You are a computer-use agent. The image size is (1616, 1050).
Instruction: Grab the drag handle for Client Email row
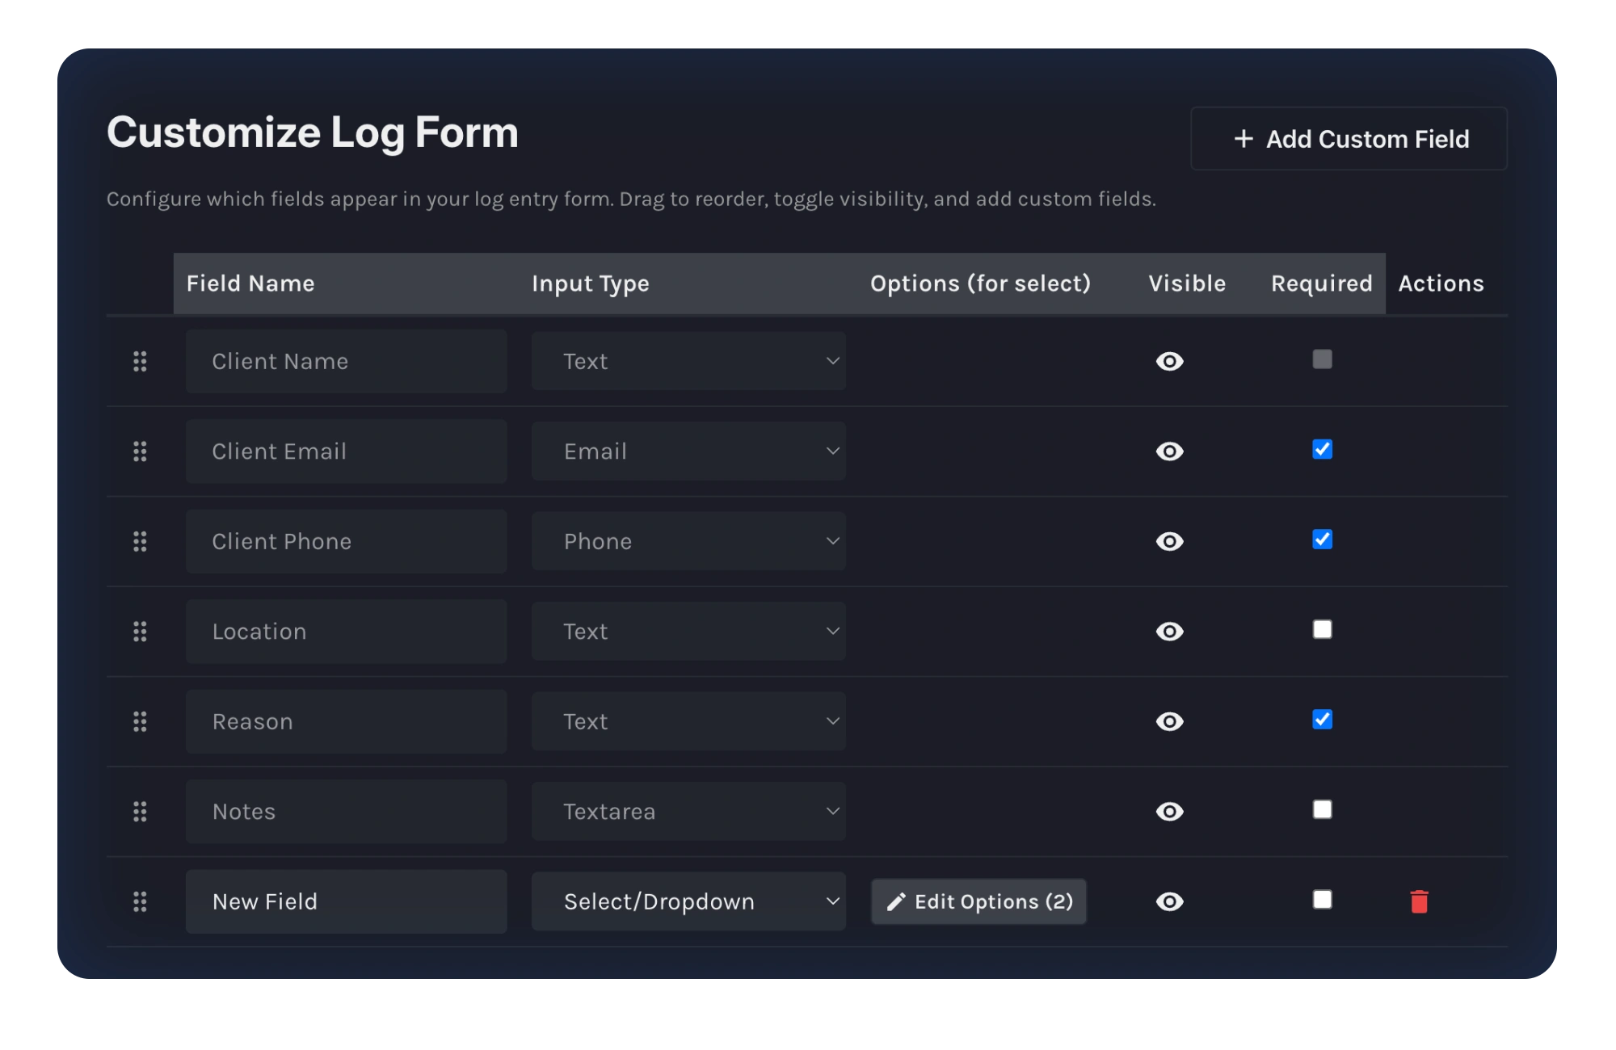[140, 451]
